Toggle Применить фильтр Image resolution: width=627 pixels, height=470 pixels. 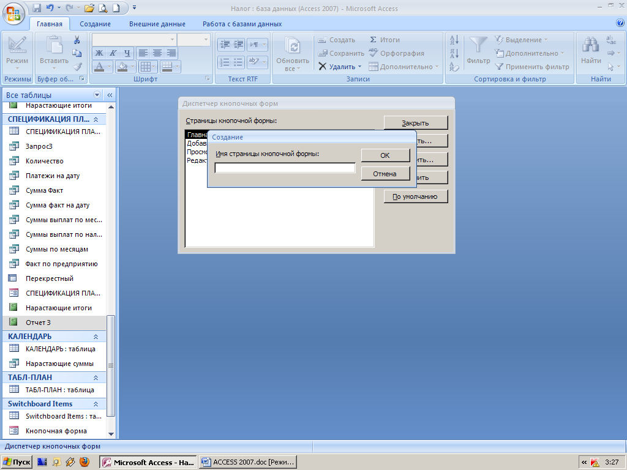[532, 67]
